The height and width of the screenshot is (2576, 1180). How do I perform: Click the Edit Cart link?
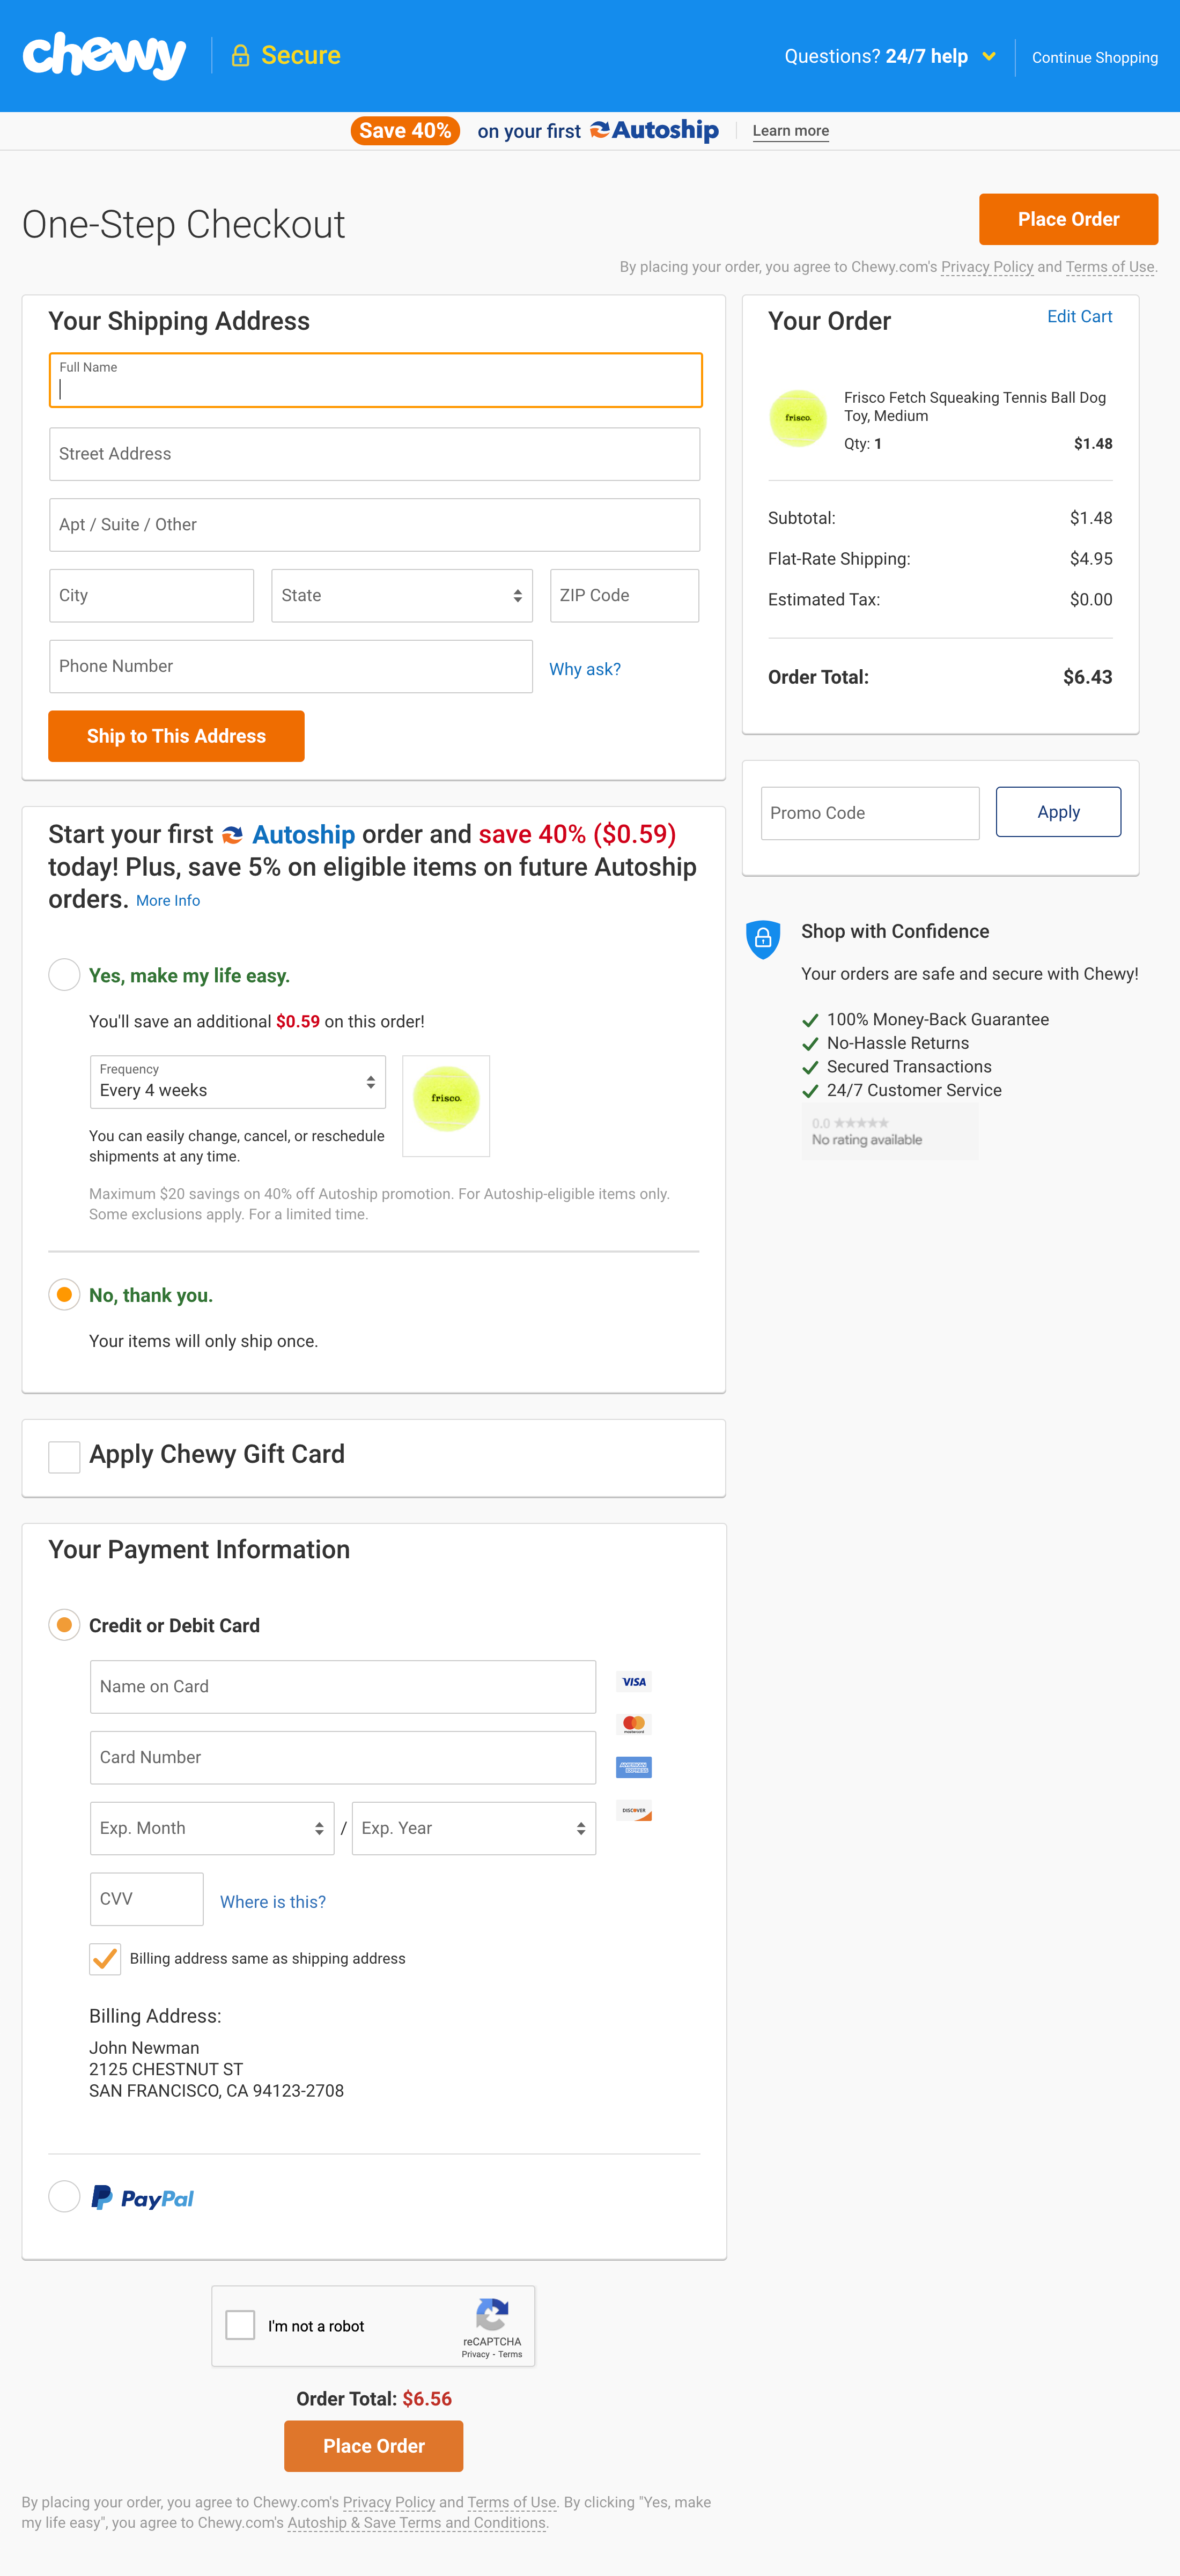coord(1079,316)
